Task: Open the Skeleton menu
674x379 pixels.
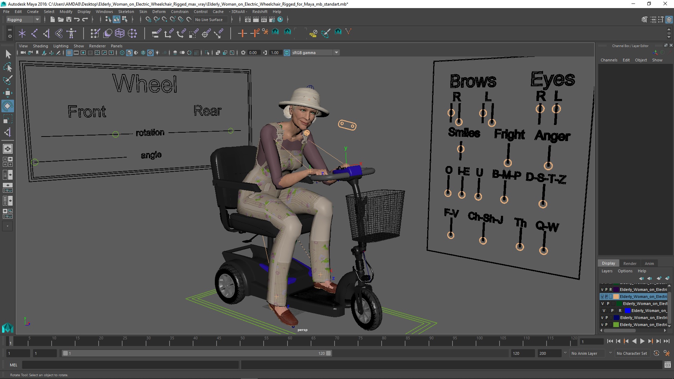Action: [126, 12]
